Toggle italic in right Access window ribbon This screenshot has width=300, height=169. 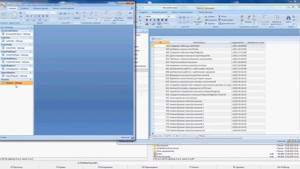(150, 20)
